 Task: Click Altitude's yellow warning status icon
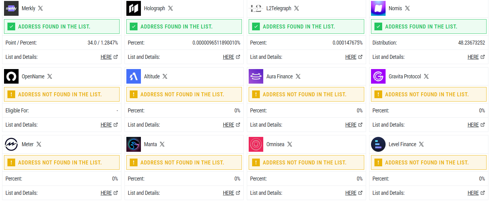[133, 94]
